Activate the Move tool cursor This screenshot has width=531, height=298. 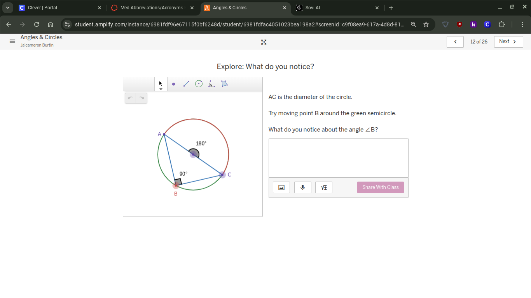tap(160, 83)
